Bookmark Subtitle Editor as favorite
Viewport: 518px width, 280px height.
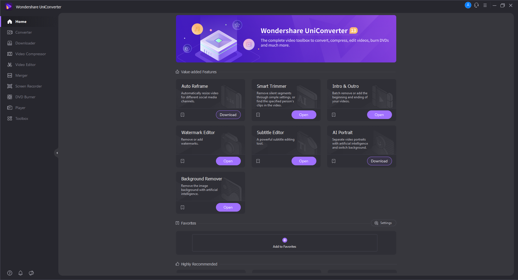[258, 161]
